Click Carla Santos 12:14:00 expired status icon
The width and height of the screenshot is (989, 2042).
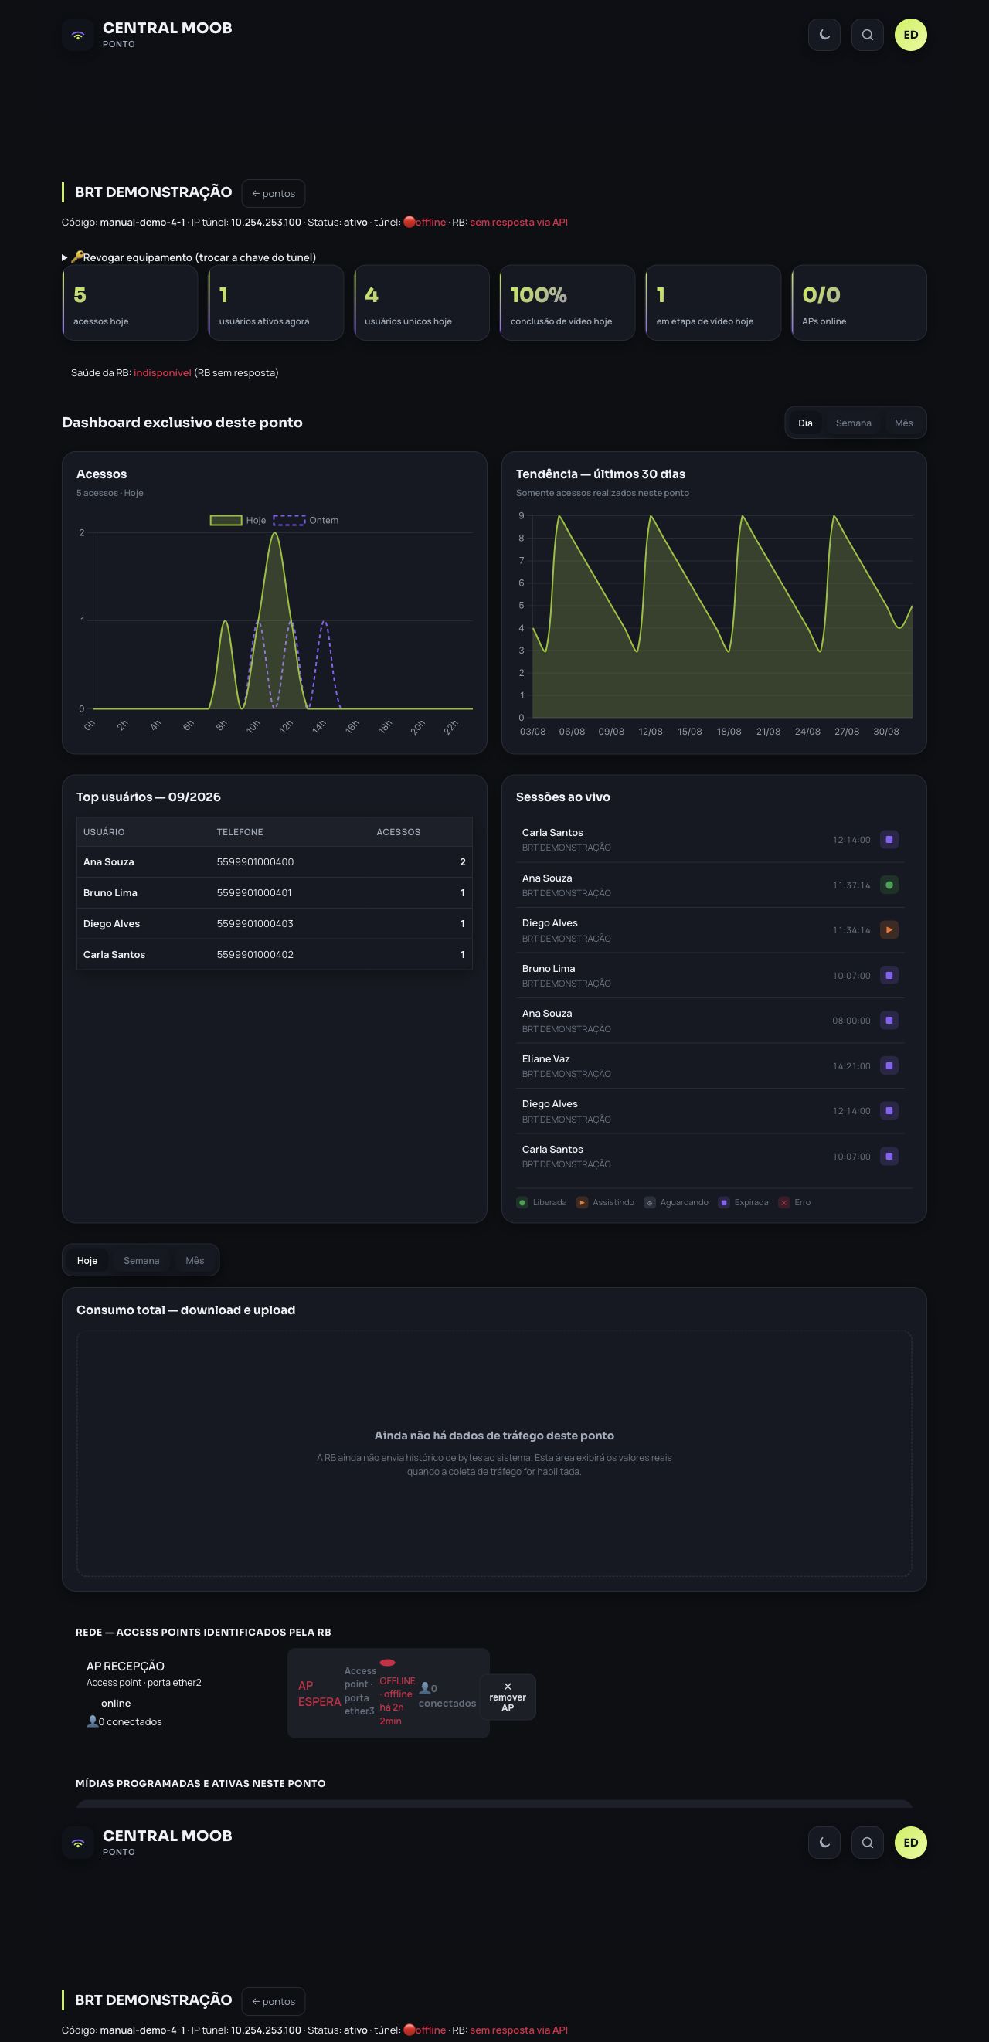click(889, 840)
